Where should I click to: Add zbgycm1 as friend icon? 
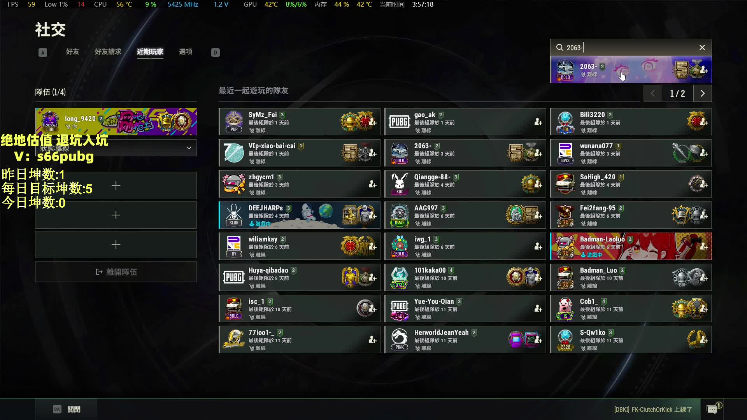coord(372,184)
